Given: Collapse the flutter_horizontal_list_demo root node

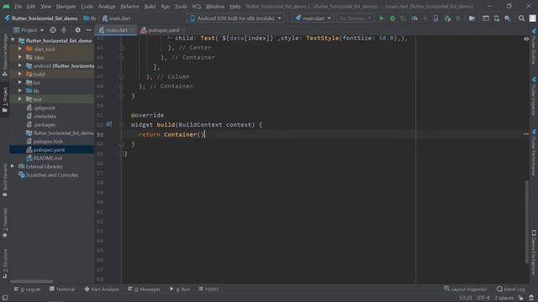Looking at the screenshot, I should coord(13,40).
